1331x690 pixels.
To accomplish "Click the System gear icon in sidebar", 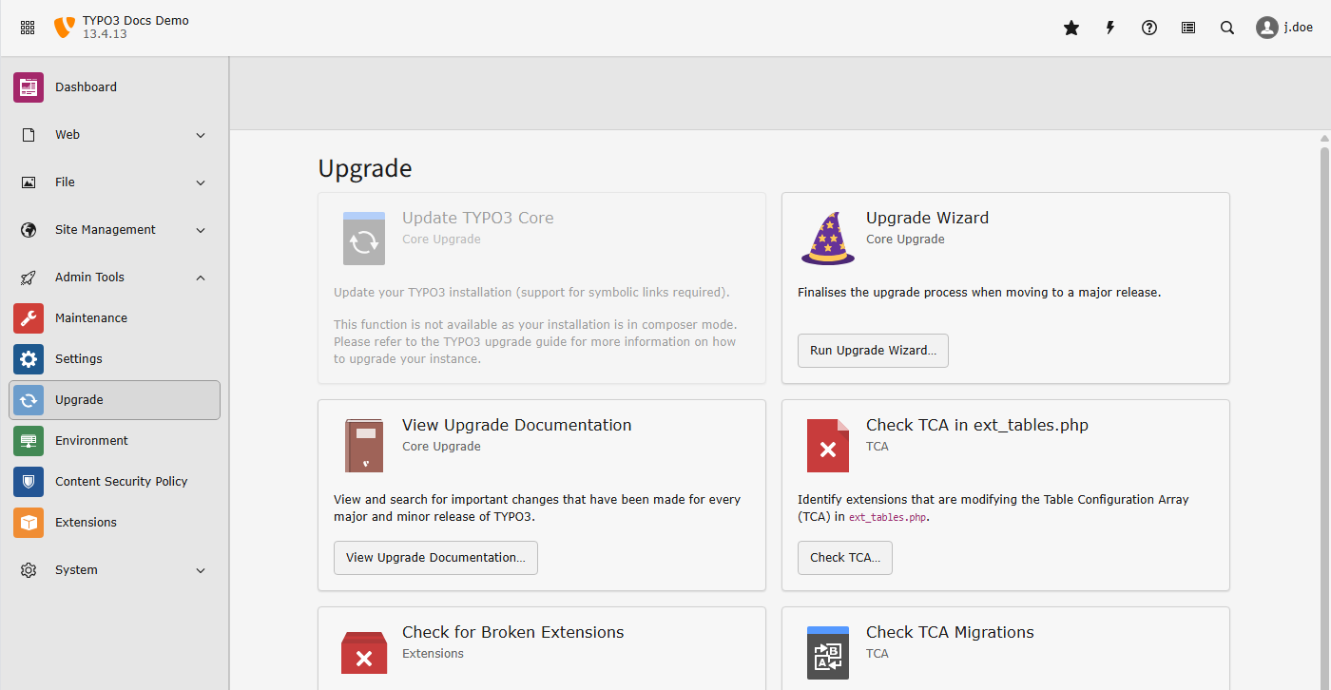I will (29, 570).
